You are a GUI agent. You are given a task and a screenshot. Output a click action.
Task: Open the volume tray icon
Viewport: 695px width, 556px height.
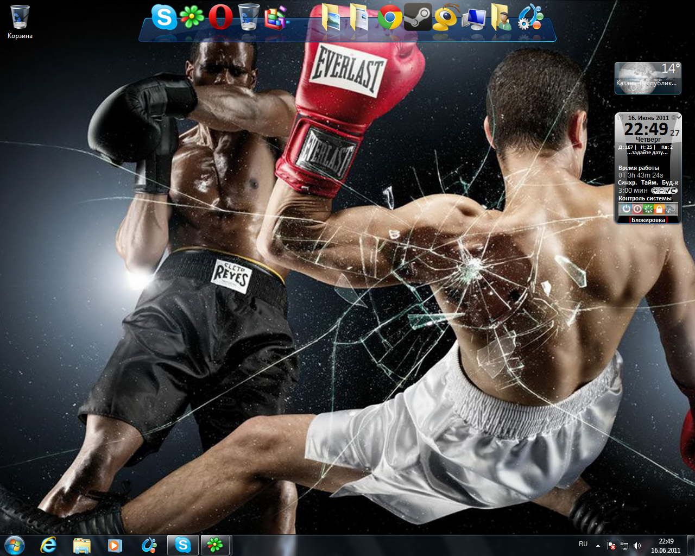click(637, 545)
